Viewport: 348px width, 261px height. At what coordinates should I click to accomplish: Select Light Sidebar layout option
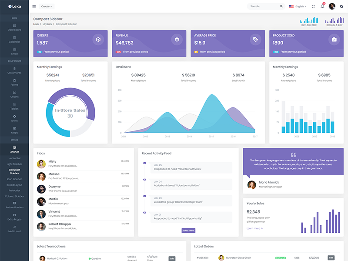[x=14, y=164]
